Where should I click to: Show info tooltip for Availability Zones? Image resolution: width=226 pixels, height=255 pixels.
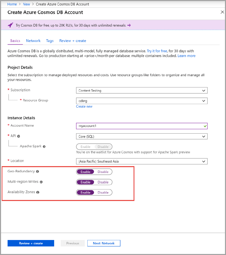point(38,192)
